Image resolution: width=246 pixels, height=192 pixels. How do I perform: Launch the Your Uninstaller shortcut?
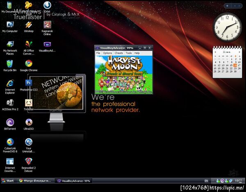29,146
